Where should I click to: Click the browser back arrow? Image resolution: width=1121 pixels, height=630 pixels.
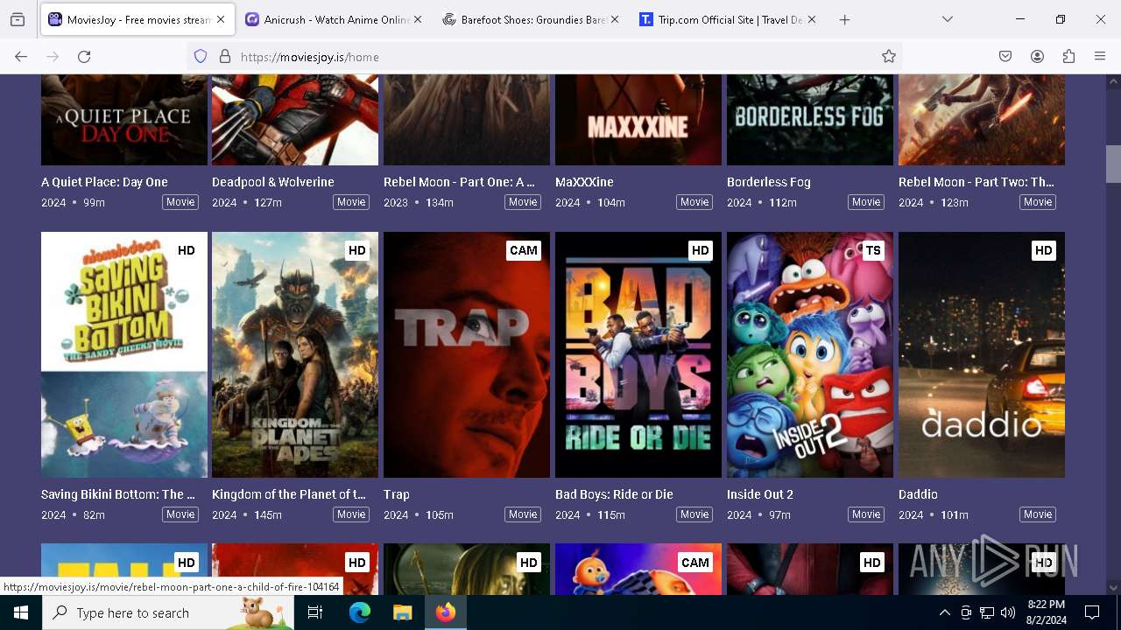(x=21, y=56)
